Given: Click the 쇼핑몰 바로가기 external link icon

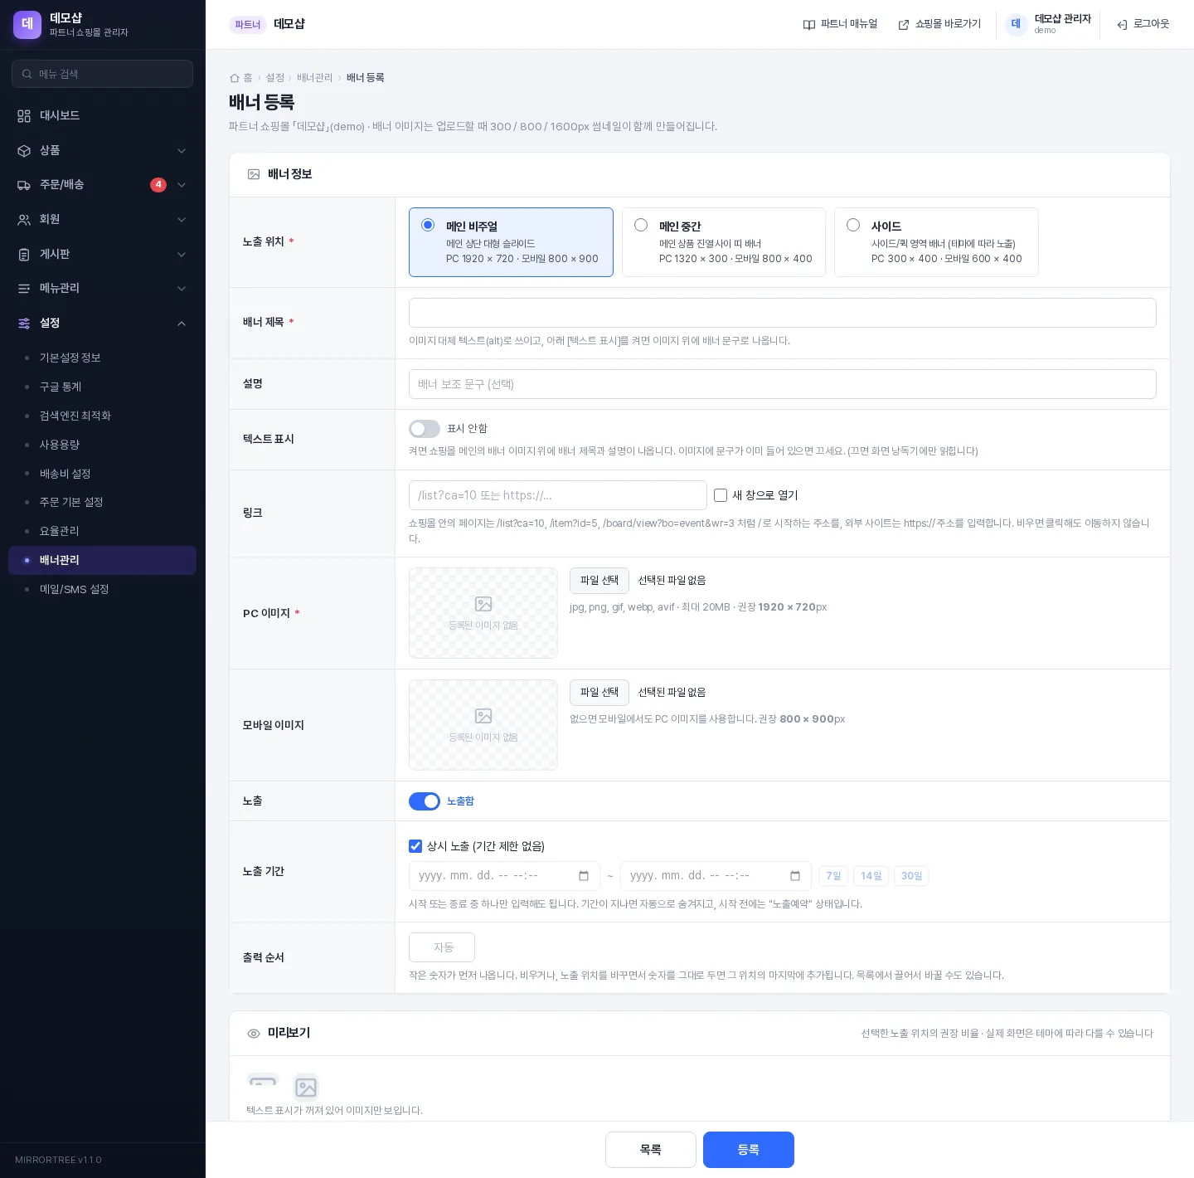Looking at the screenshot, I should click(904, 25).
